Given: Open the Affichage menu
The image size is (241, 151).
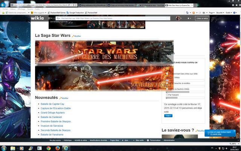Looking at the screenshot, I should click(21, 9).
